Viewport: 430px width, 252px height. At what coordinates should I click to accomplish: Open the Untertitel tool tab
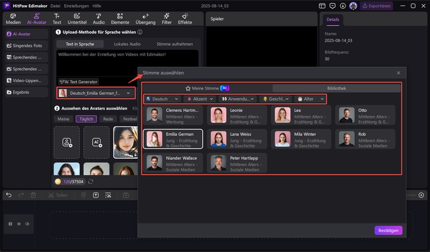coord(77,19)
